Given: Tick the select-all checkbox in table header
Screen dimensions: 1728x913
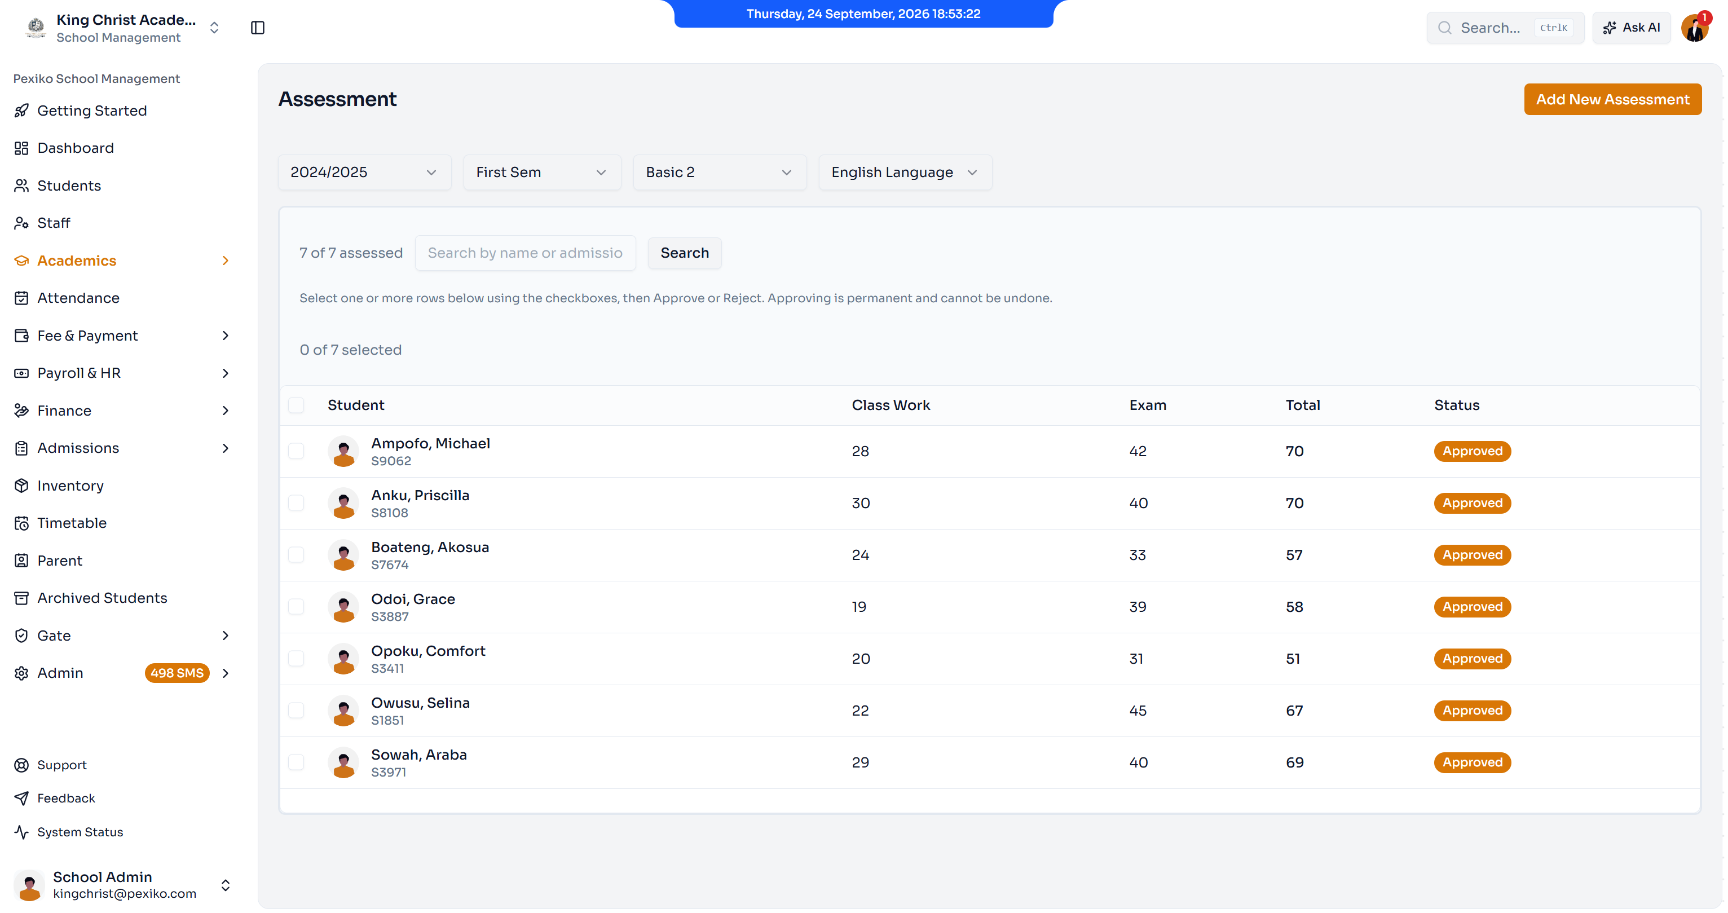Looking at the screenshot, I should (x=296, y=405).
